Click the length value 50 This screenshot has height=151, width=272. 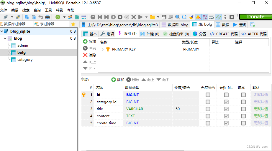click(178, 109)
